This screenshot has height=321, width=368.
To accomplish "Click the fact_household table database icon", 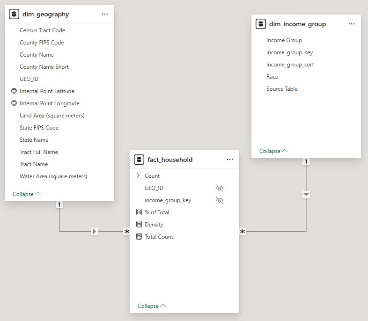I will coord(139,160).
